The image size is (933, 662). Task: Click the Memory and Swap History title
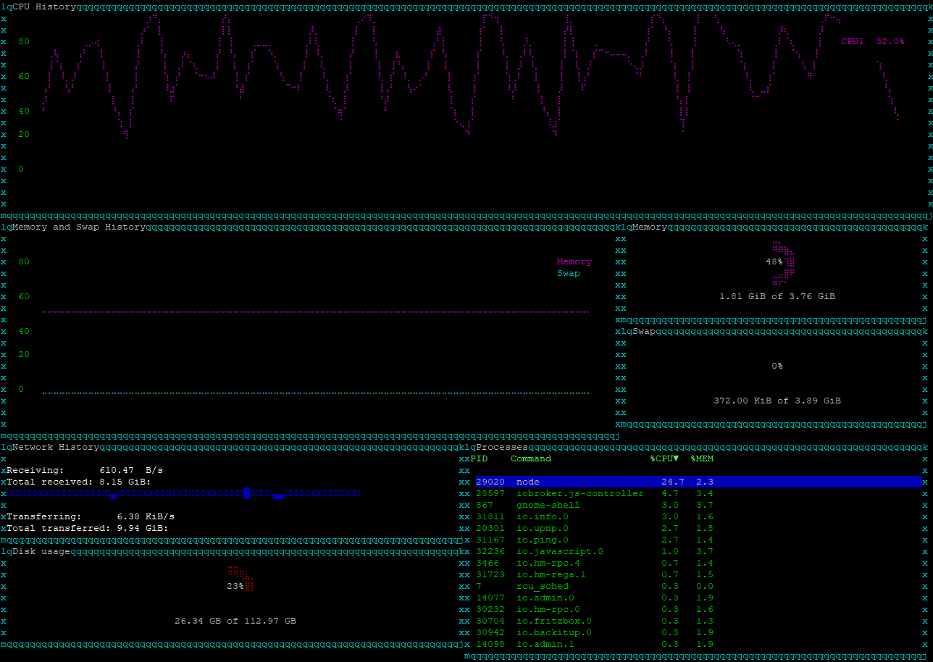[x=79, y=227]
